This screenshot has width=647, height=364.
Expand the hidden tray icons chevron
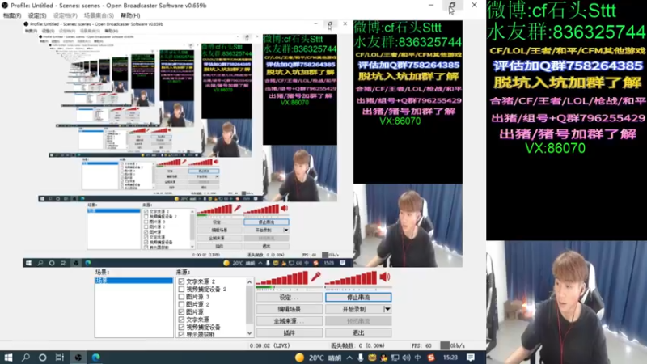[349, 358]
